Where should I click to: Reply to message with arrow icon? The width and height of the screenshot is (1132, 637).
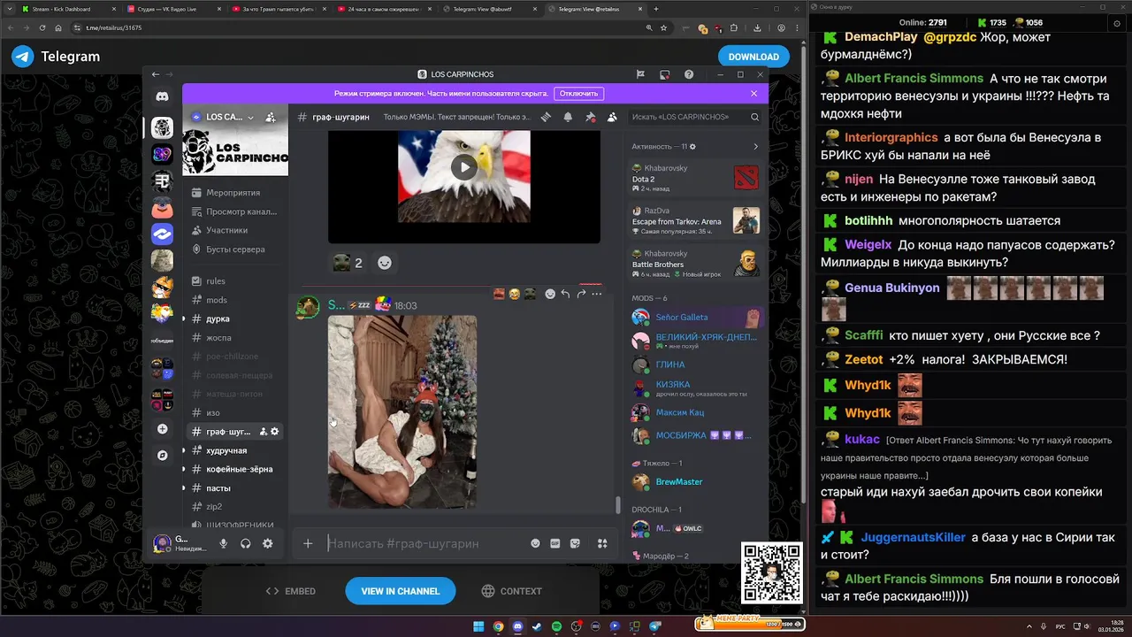pyautogui.click(x=565, y=294)
